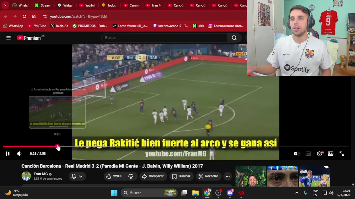Open the red app icon beside Discord
Screen dimensions: 355x199
pyautogui.click(x=241, y=193)
